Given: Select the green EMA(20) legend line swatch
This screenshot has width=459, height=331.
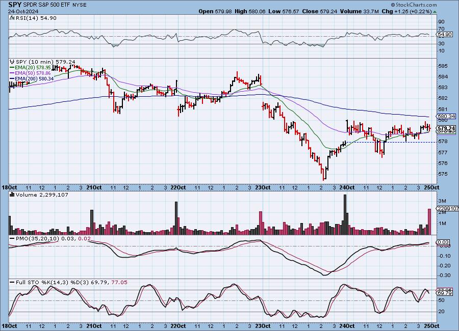Looking at the screenshot, I should (x=12, y=68).
